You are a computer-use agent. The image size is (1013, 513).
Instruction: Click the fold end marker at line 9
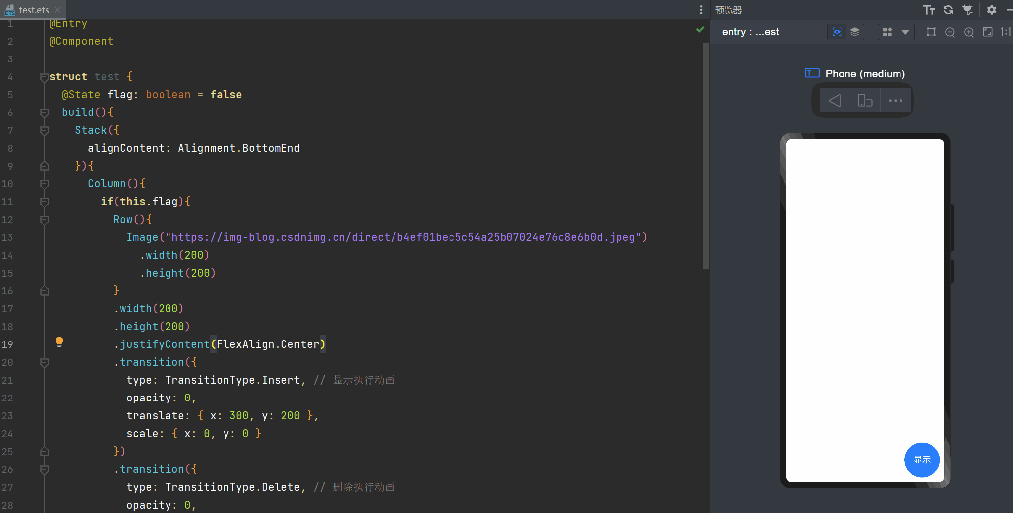44,166
